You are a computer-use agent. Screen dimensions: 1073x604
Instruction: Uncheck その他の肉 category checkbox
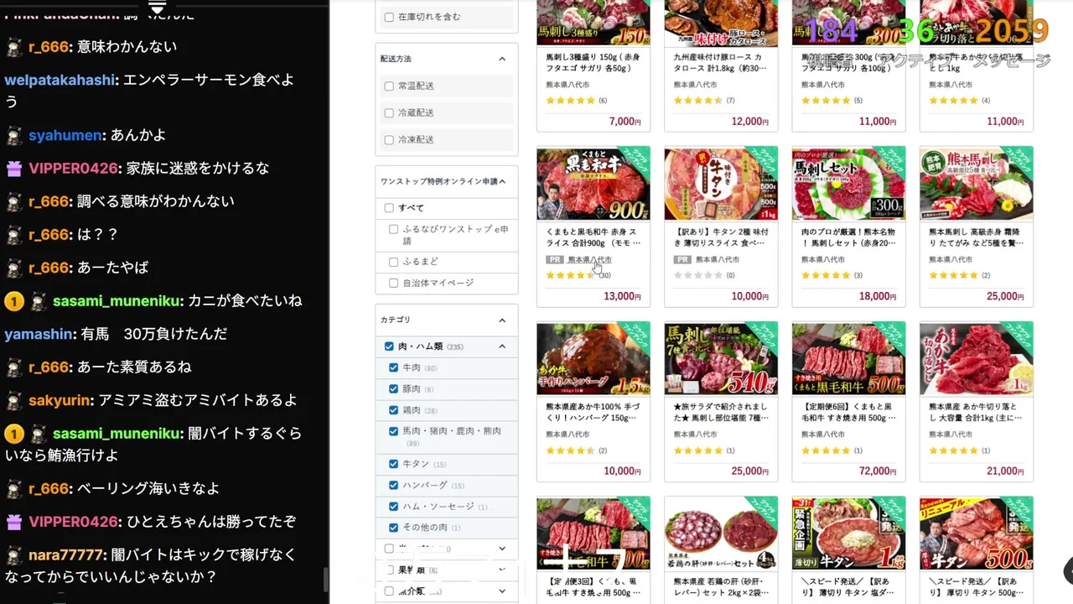(x=394, y=528)
